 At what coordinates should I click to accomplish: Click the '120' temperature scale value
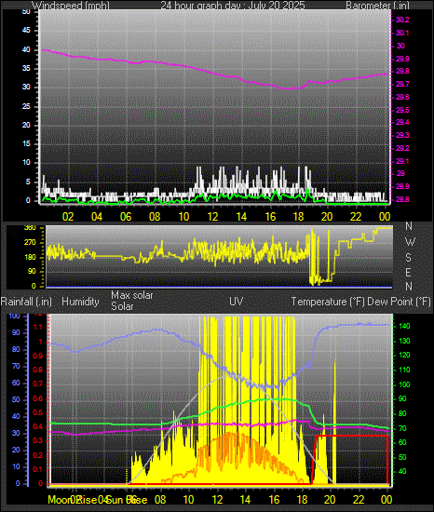click(404, 356)
